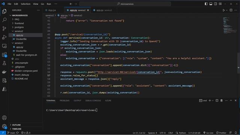The height and width of the screenshot is (135, 240).
Task: Open Docker view in activity bar
Action: (4, 72)
